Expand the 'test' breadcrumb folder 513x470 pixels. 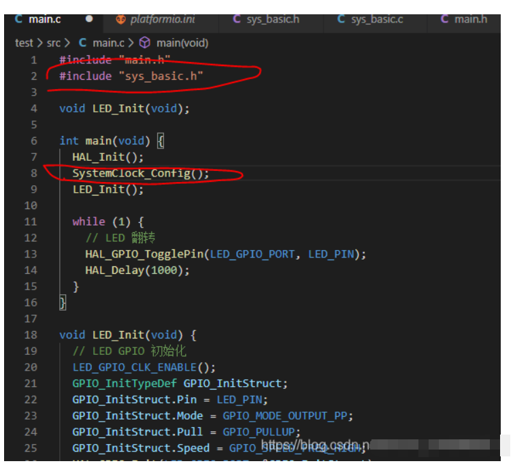pos(24,42)
